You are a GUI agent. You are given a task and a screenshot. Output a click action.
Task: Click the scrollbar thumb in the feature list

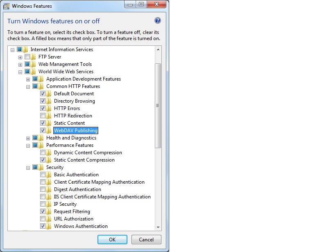tap(158, 106)
